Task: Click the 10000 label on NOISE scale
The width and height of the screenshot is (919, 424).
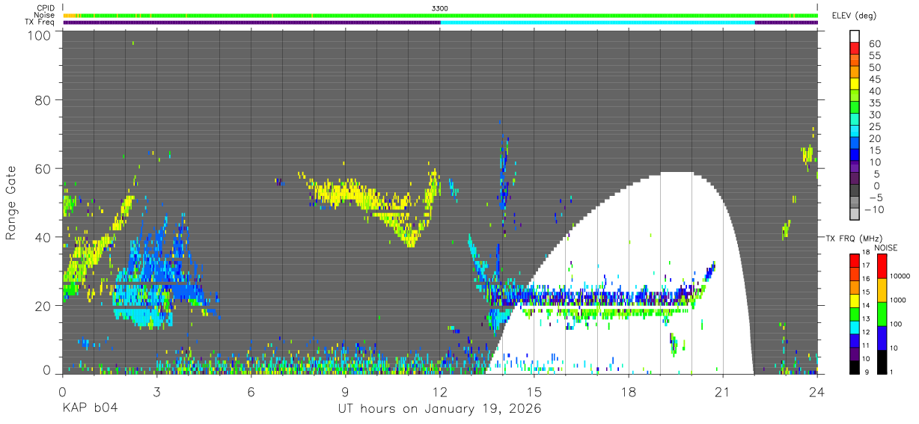Action: (900, 277)
